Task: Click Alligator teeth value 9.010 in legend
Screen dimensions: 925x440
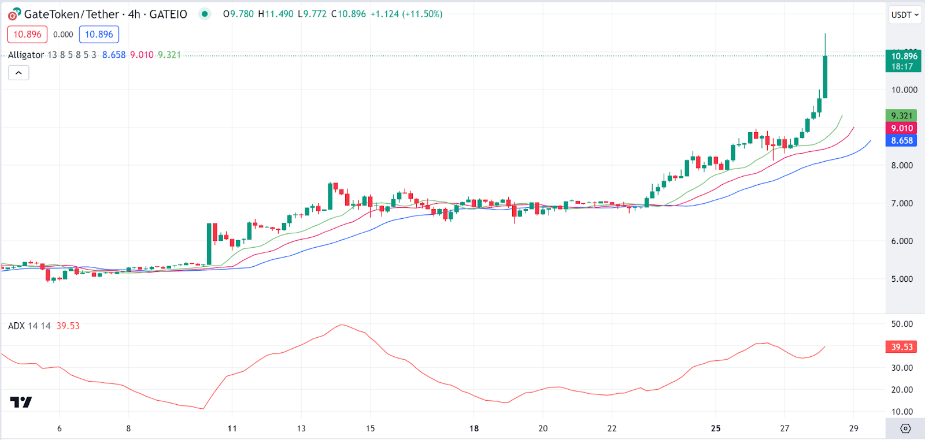Action: click(x=142, y=55)
